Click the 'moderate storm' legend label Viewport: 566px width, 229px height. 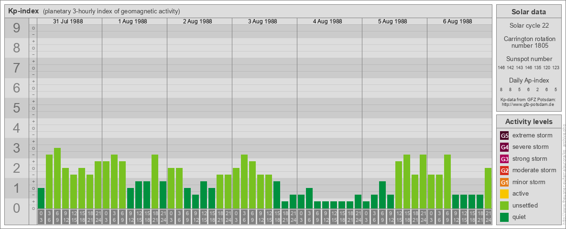pos(534,170)
